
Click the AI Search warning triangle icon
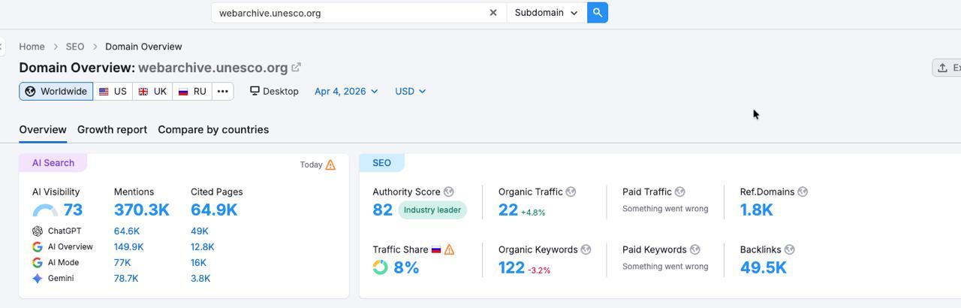[x=330, y=165]
